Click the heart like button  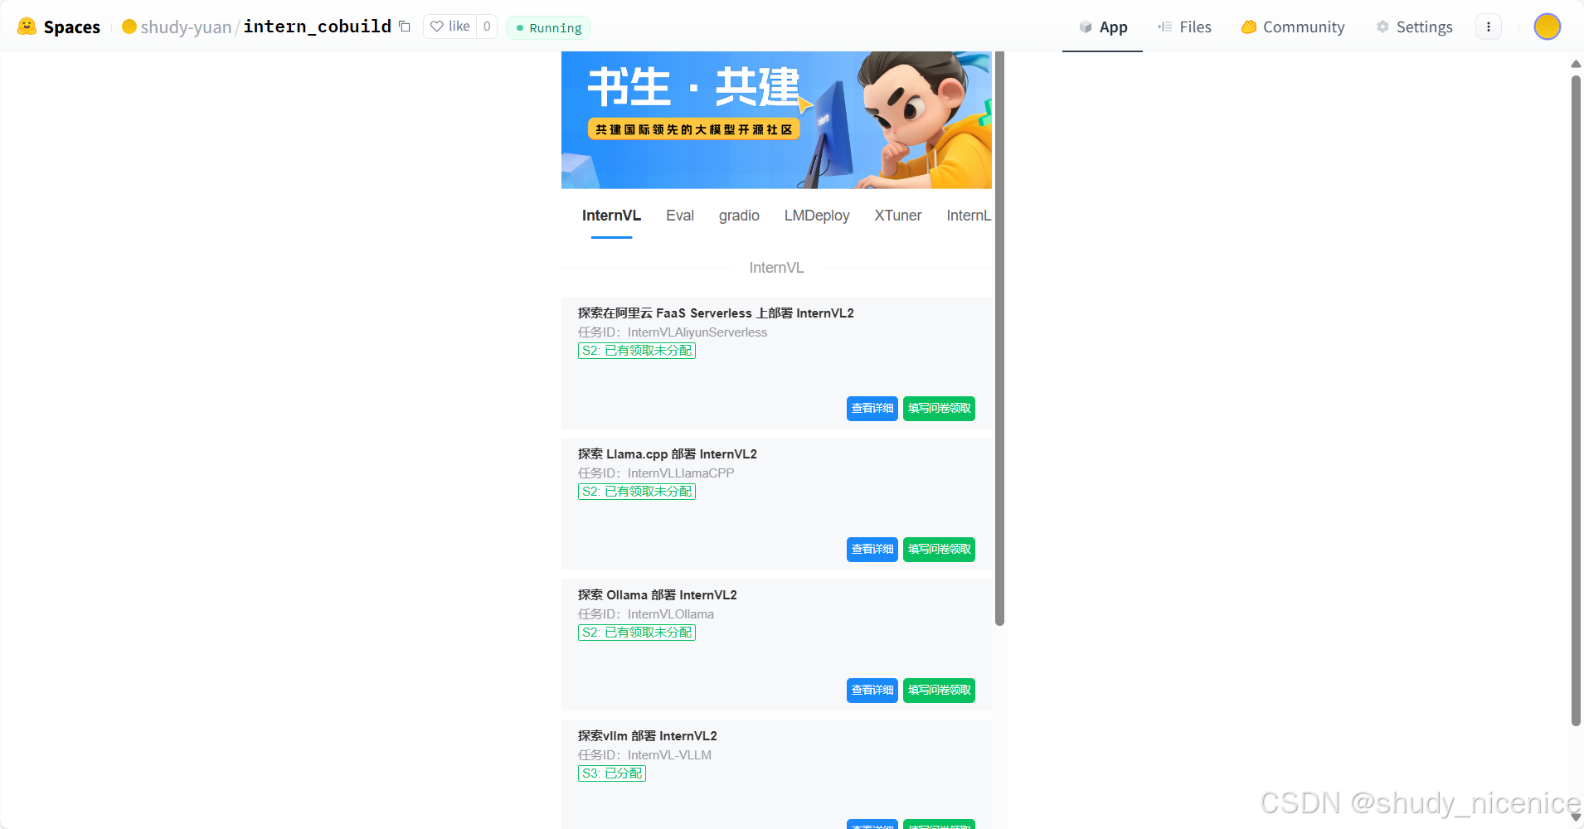pyautogui.click(x=450, y=27)
